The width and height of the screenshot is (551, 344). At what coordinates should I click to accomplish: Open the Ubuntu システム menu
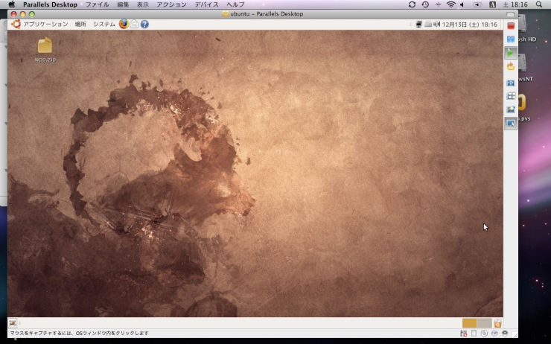coord(104,25)
